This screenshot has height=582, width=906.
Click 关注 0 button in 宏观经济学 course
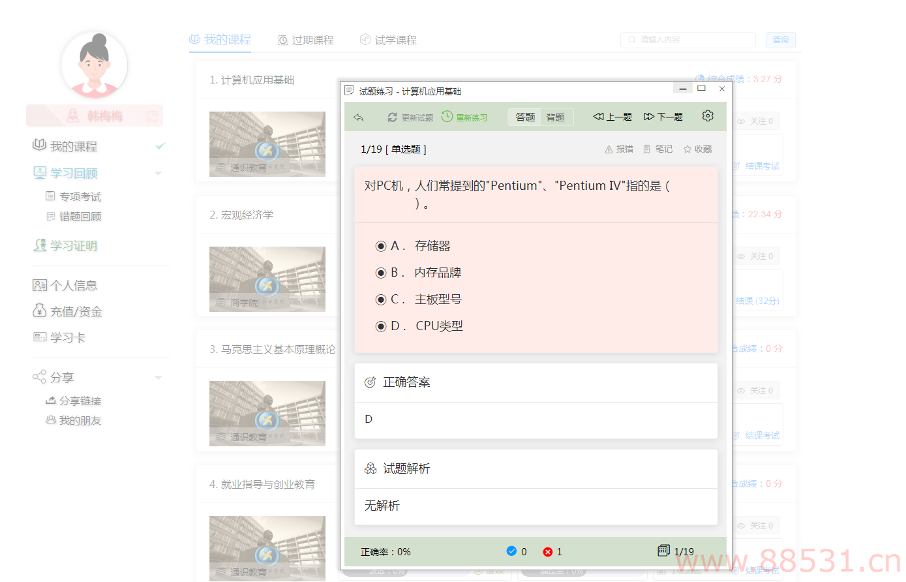click(x=756, y=256)
